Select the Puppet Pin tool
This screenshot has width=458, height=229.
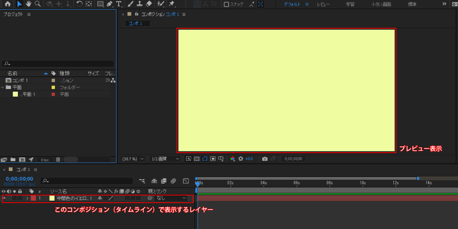(x=172, y=4)
